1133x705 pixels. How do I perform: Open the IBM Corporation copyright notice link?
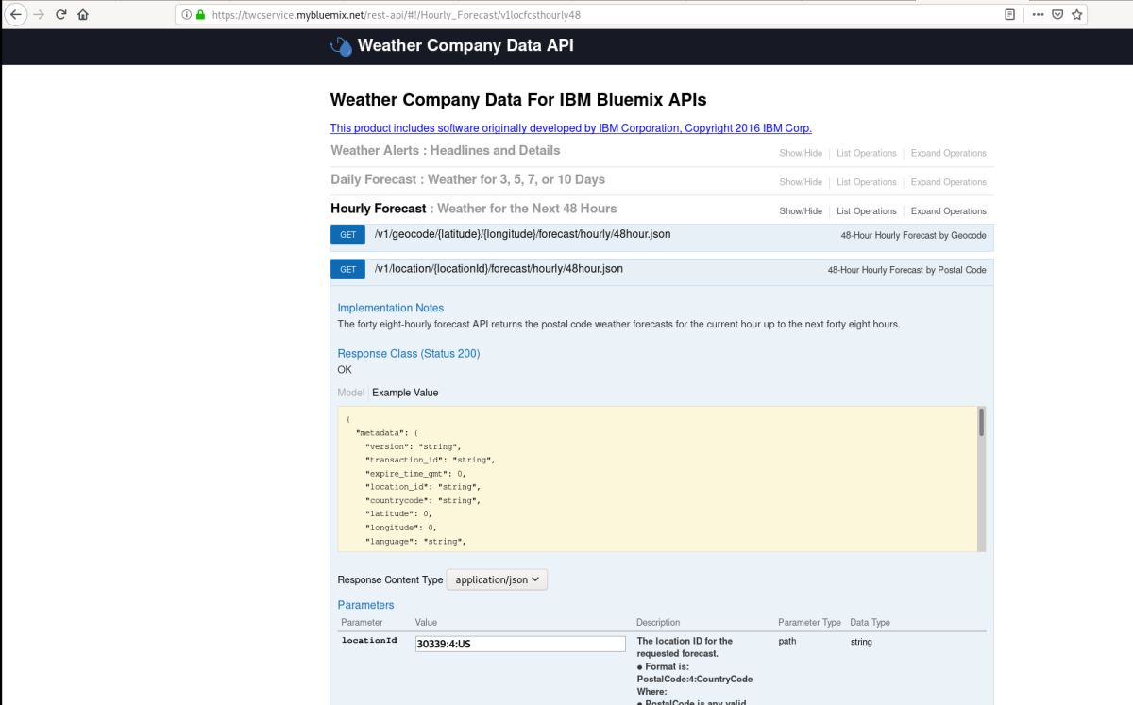click(570, 128)
